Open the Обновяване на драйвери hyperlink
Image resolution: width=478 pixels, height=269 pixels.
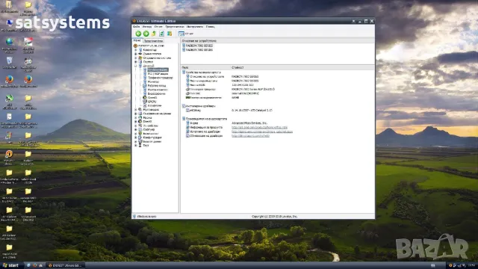(251, 136)
